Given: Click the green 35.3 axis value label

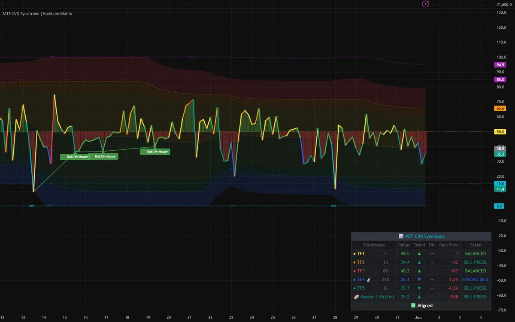Looking at the screenshot, I should pos(500,154).
